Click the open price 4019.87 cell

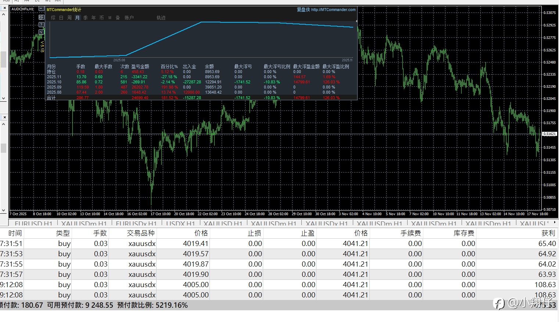click(196, 264)
